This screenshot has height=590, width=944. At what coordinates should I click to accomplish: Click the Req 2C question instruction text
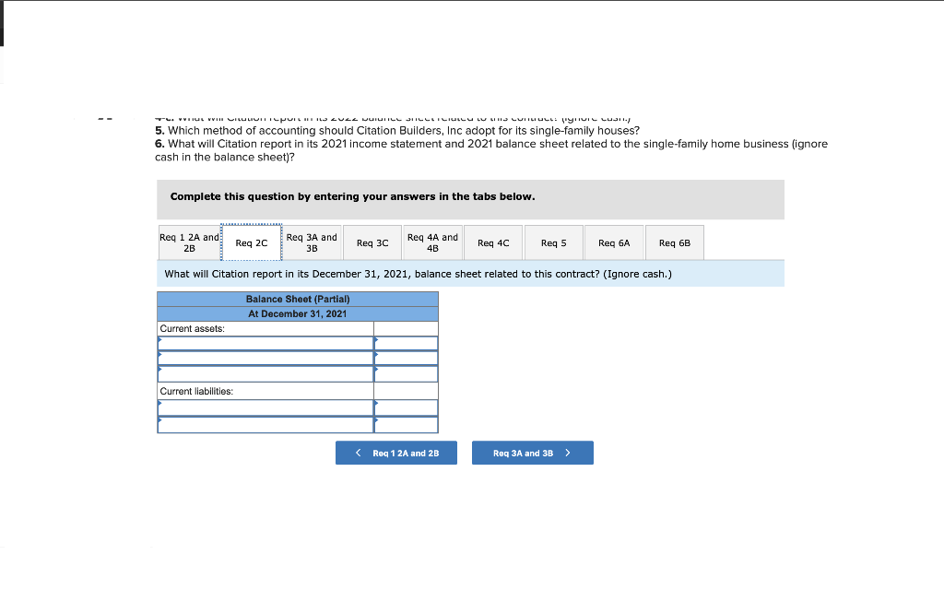point(418,274)
